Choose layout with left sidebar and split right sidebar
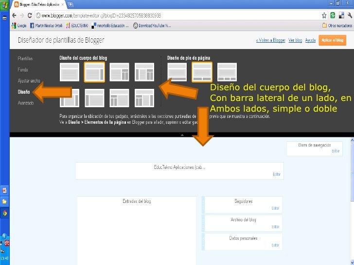This screenshot has width=354, height=265. [144, 72]
